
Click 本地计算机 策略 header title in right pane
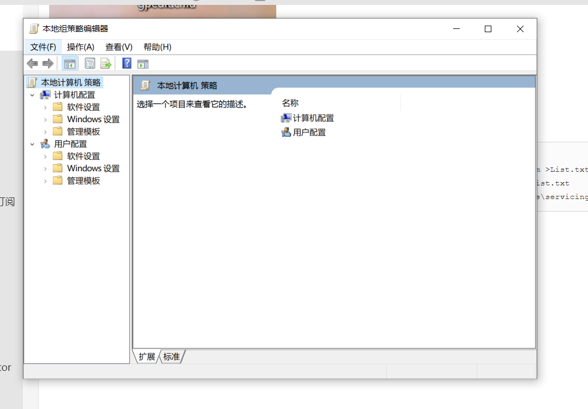pyautogui.click(x=187, y=86)
